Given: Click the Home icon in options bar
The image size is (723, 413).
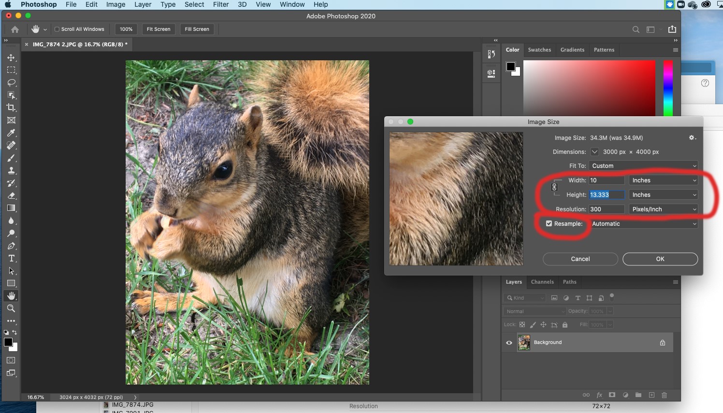Looking at the screenshot, I should [15, 29].
